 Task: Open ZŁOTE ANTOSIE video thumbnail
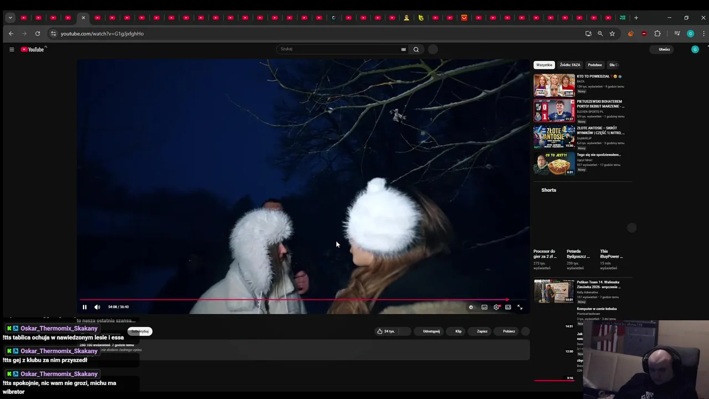pyautogui.click(x=554, y=136)
